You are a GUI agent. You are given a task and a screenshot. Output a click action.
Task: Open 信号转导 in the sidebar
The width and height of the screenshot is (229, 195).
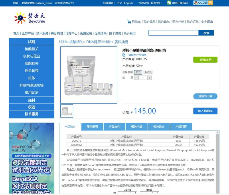point(31,71)
